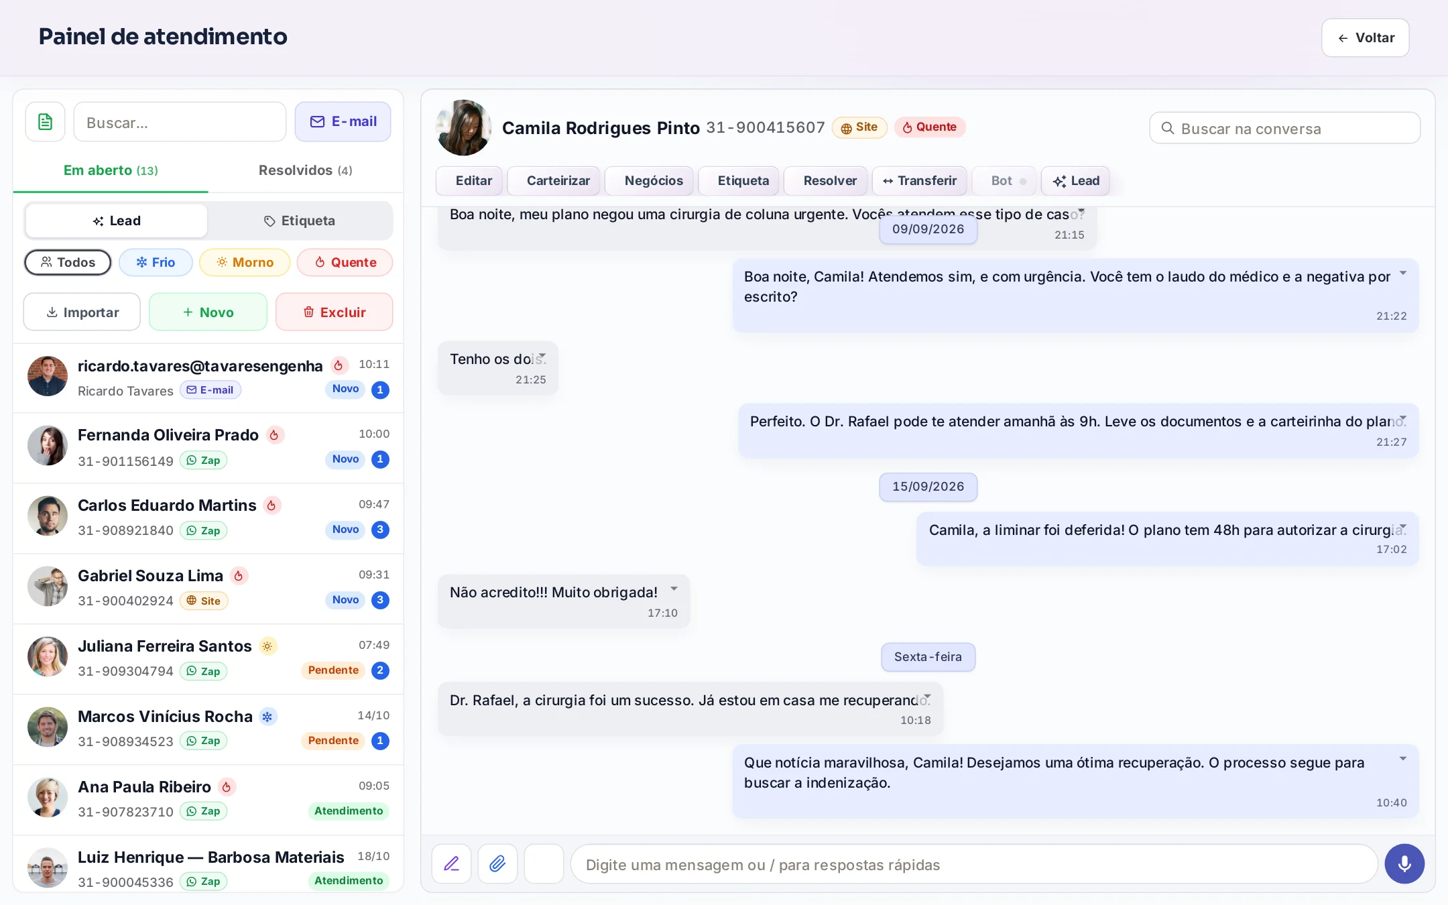This screenshot has width=1448, height=905.
Task: Click the pen signature icon
Action: pos(451,863)
